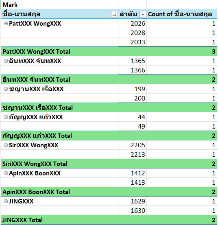This screenshot has width=218, height=225.
Task: Collapse the อินทXXX จันทXXX group
Action: click(x=6, y=61)
